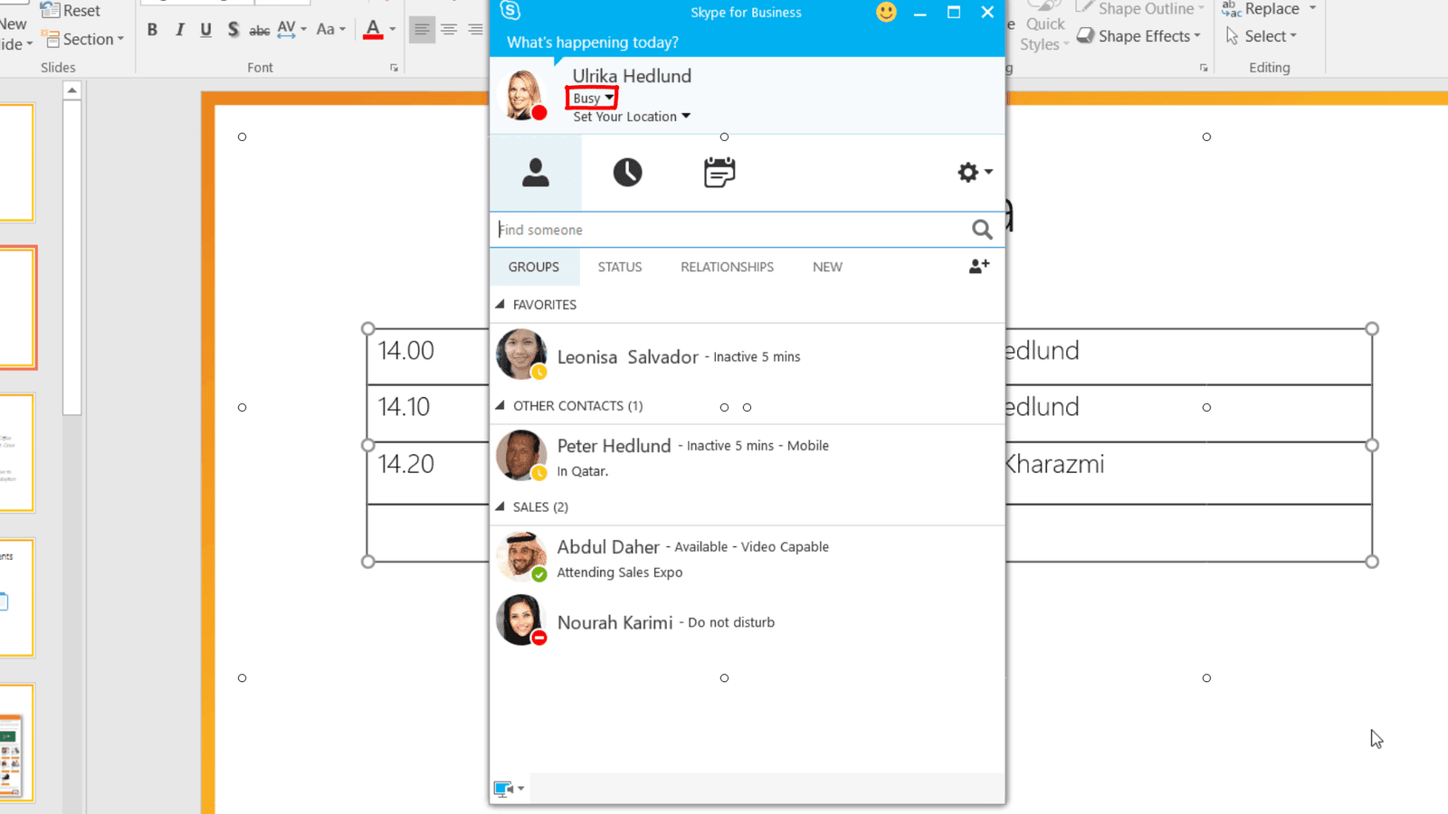Viewport: 1448px width, 814px height.
Task: Collapse the FAVORITES group
Action: click(500, 304)
